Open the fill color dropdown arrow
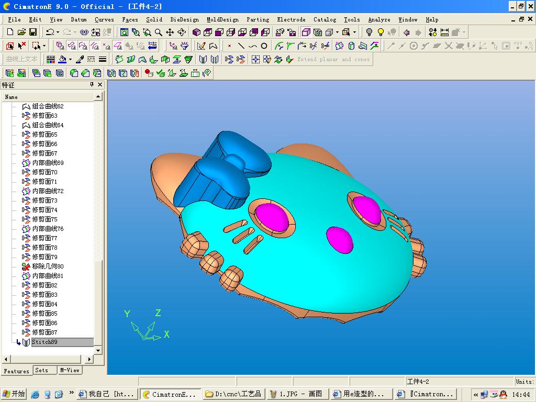Viewport: 536px width, 402px height. pyautogui.click(x=70, y=60)
